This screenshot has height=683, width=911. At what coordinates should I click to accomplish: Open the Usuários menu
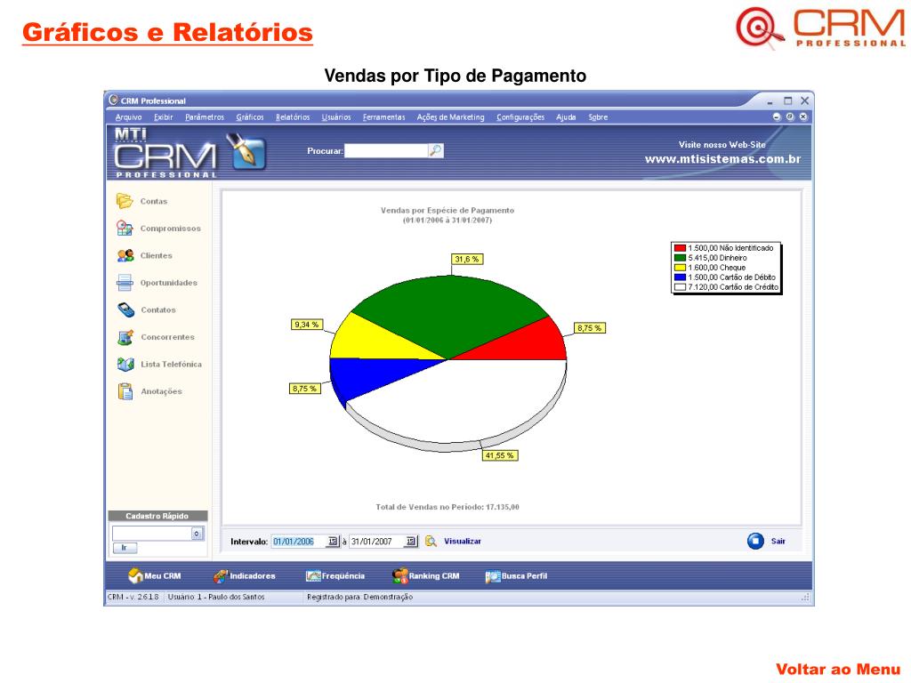coord(336,117)
